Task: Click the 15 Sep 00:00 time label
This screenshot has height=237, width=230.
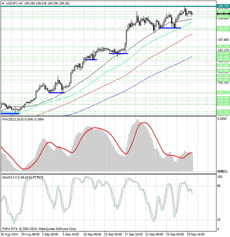Action: pyautogui.click(x=113, y=234)
